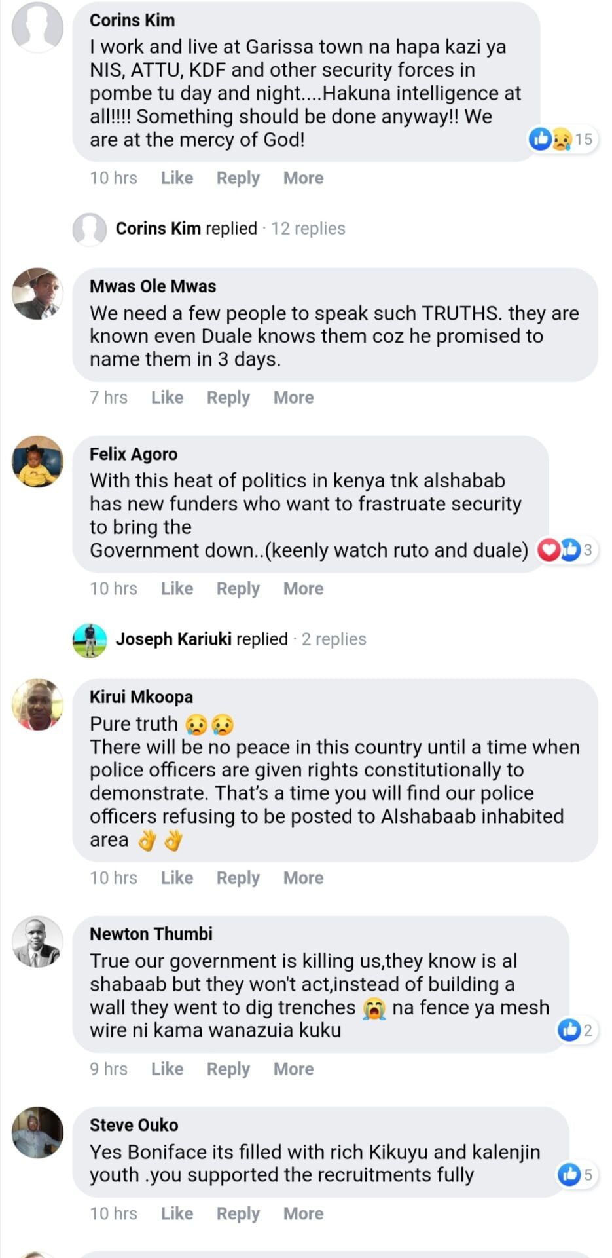Open More menu on Newton Thumbi's comment
The width and height of the screenshot is (612, 1258).
click(293, 1069)
